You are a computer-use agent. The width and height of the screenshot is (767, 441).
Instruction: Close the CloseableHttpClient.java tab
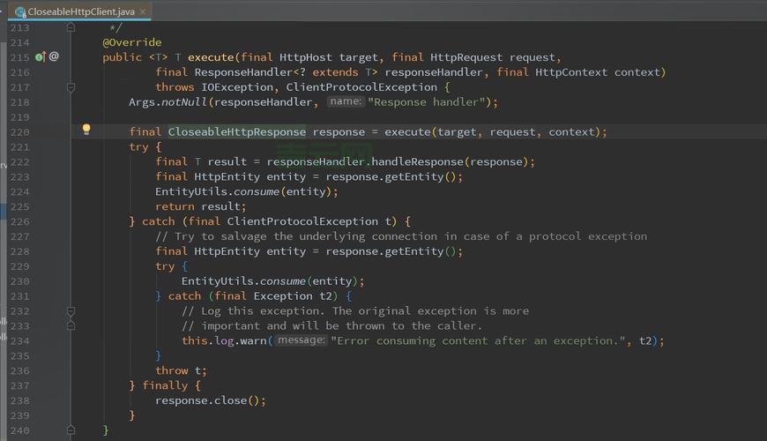click(145, 11)
